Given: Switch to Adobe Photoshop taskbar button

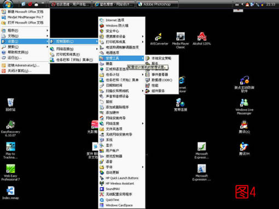Looking at the screenshot, I should coord(157,4).
